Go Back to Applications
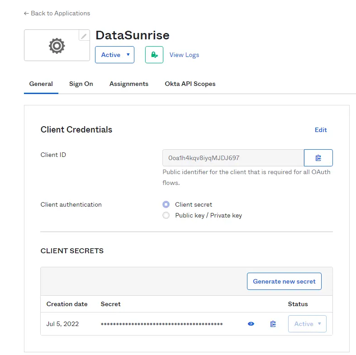This screenshot has height=355, width=356. point(57,13)
